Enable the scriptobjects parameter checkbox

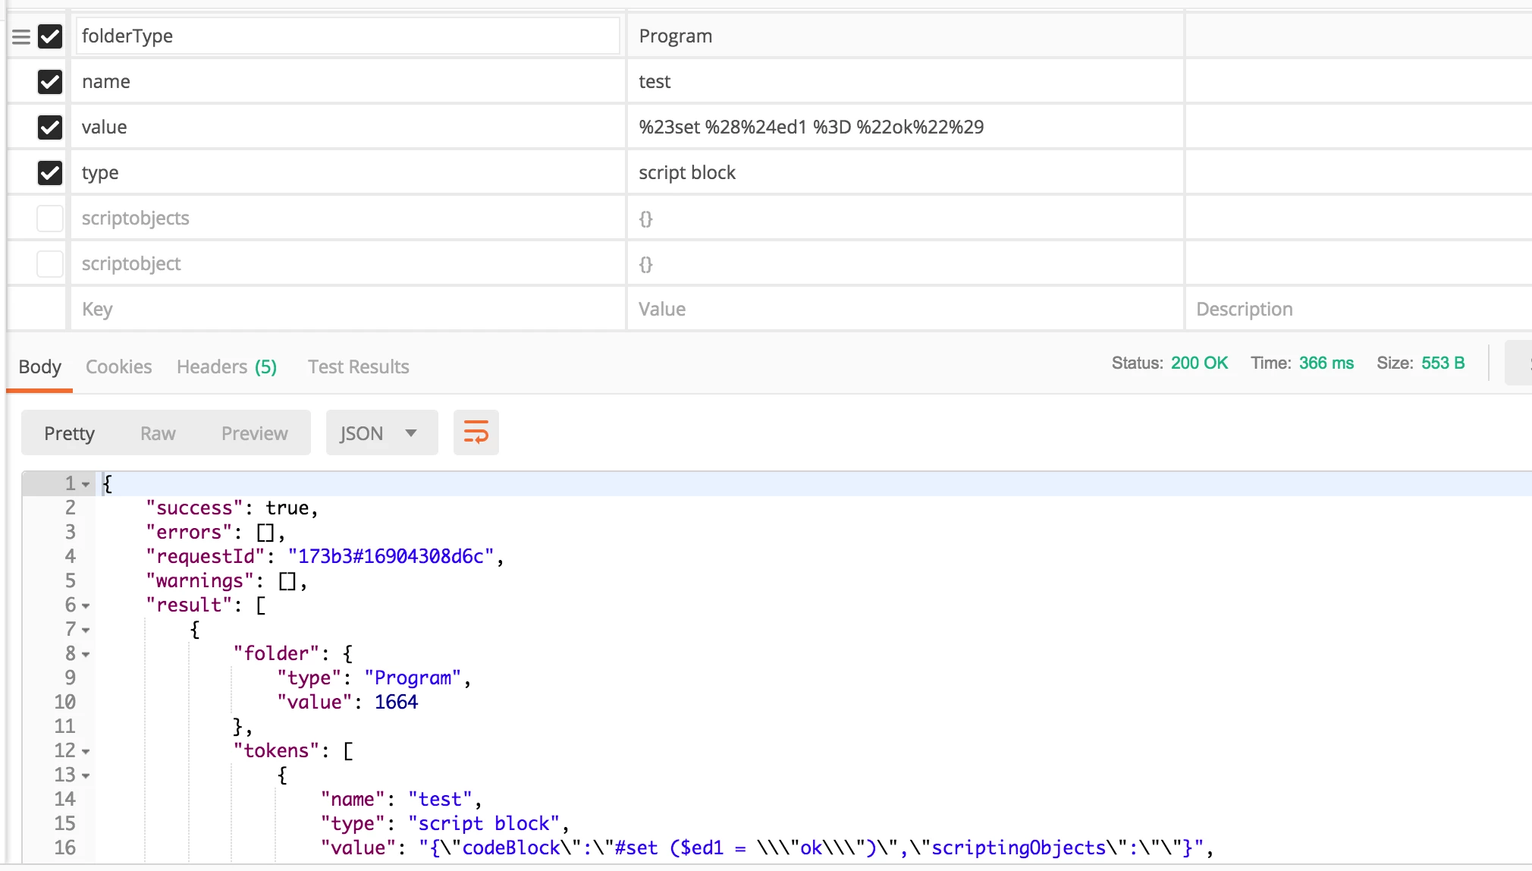pos(50,219)
